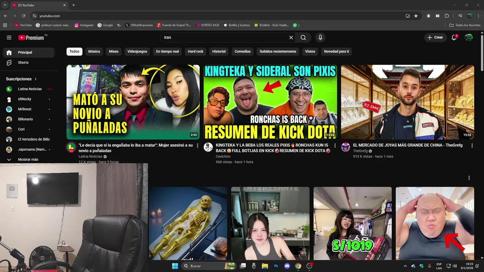Select the Historial chip

tap(219, 51)
